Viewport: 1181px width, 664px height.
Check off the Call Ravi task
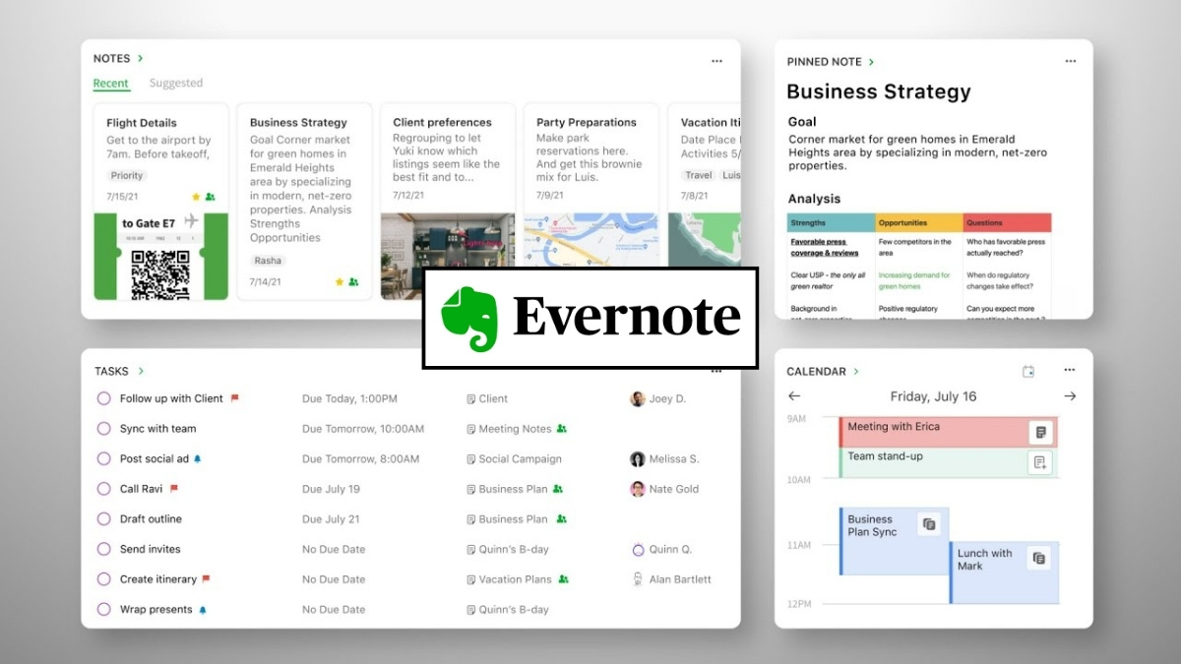coord(102,489)
